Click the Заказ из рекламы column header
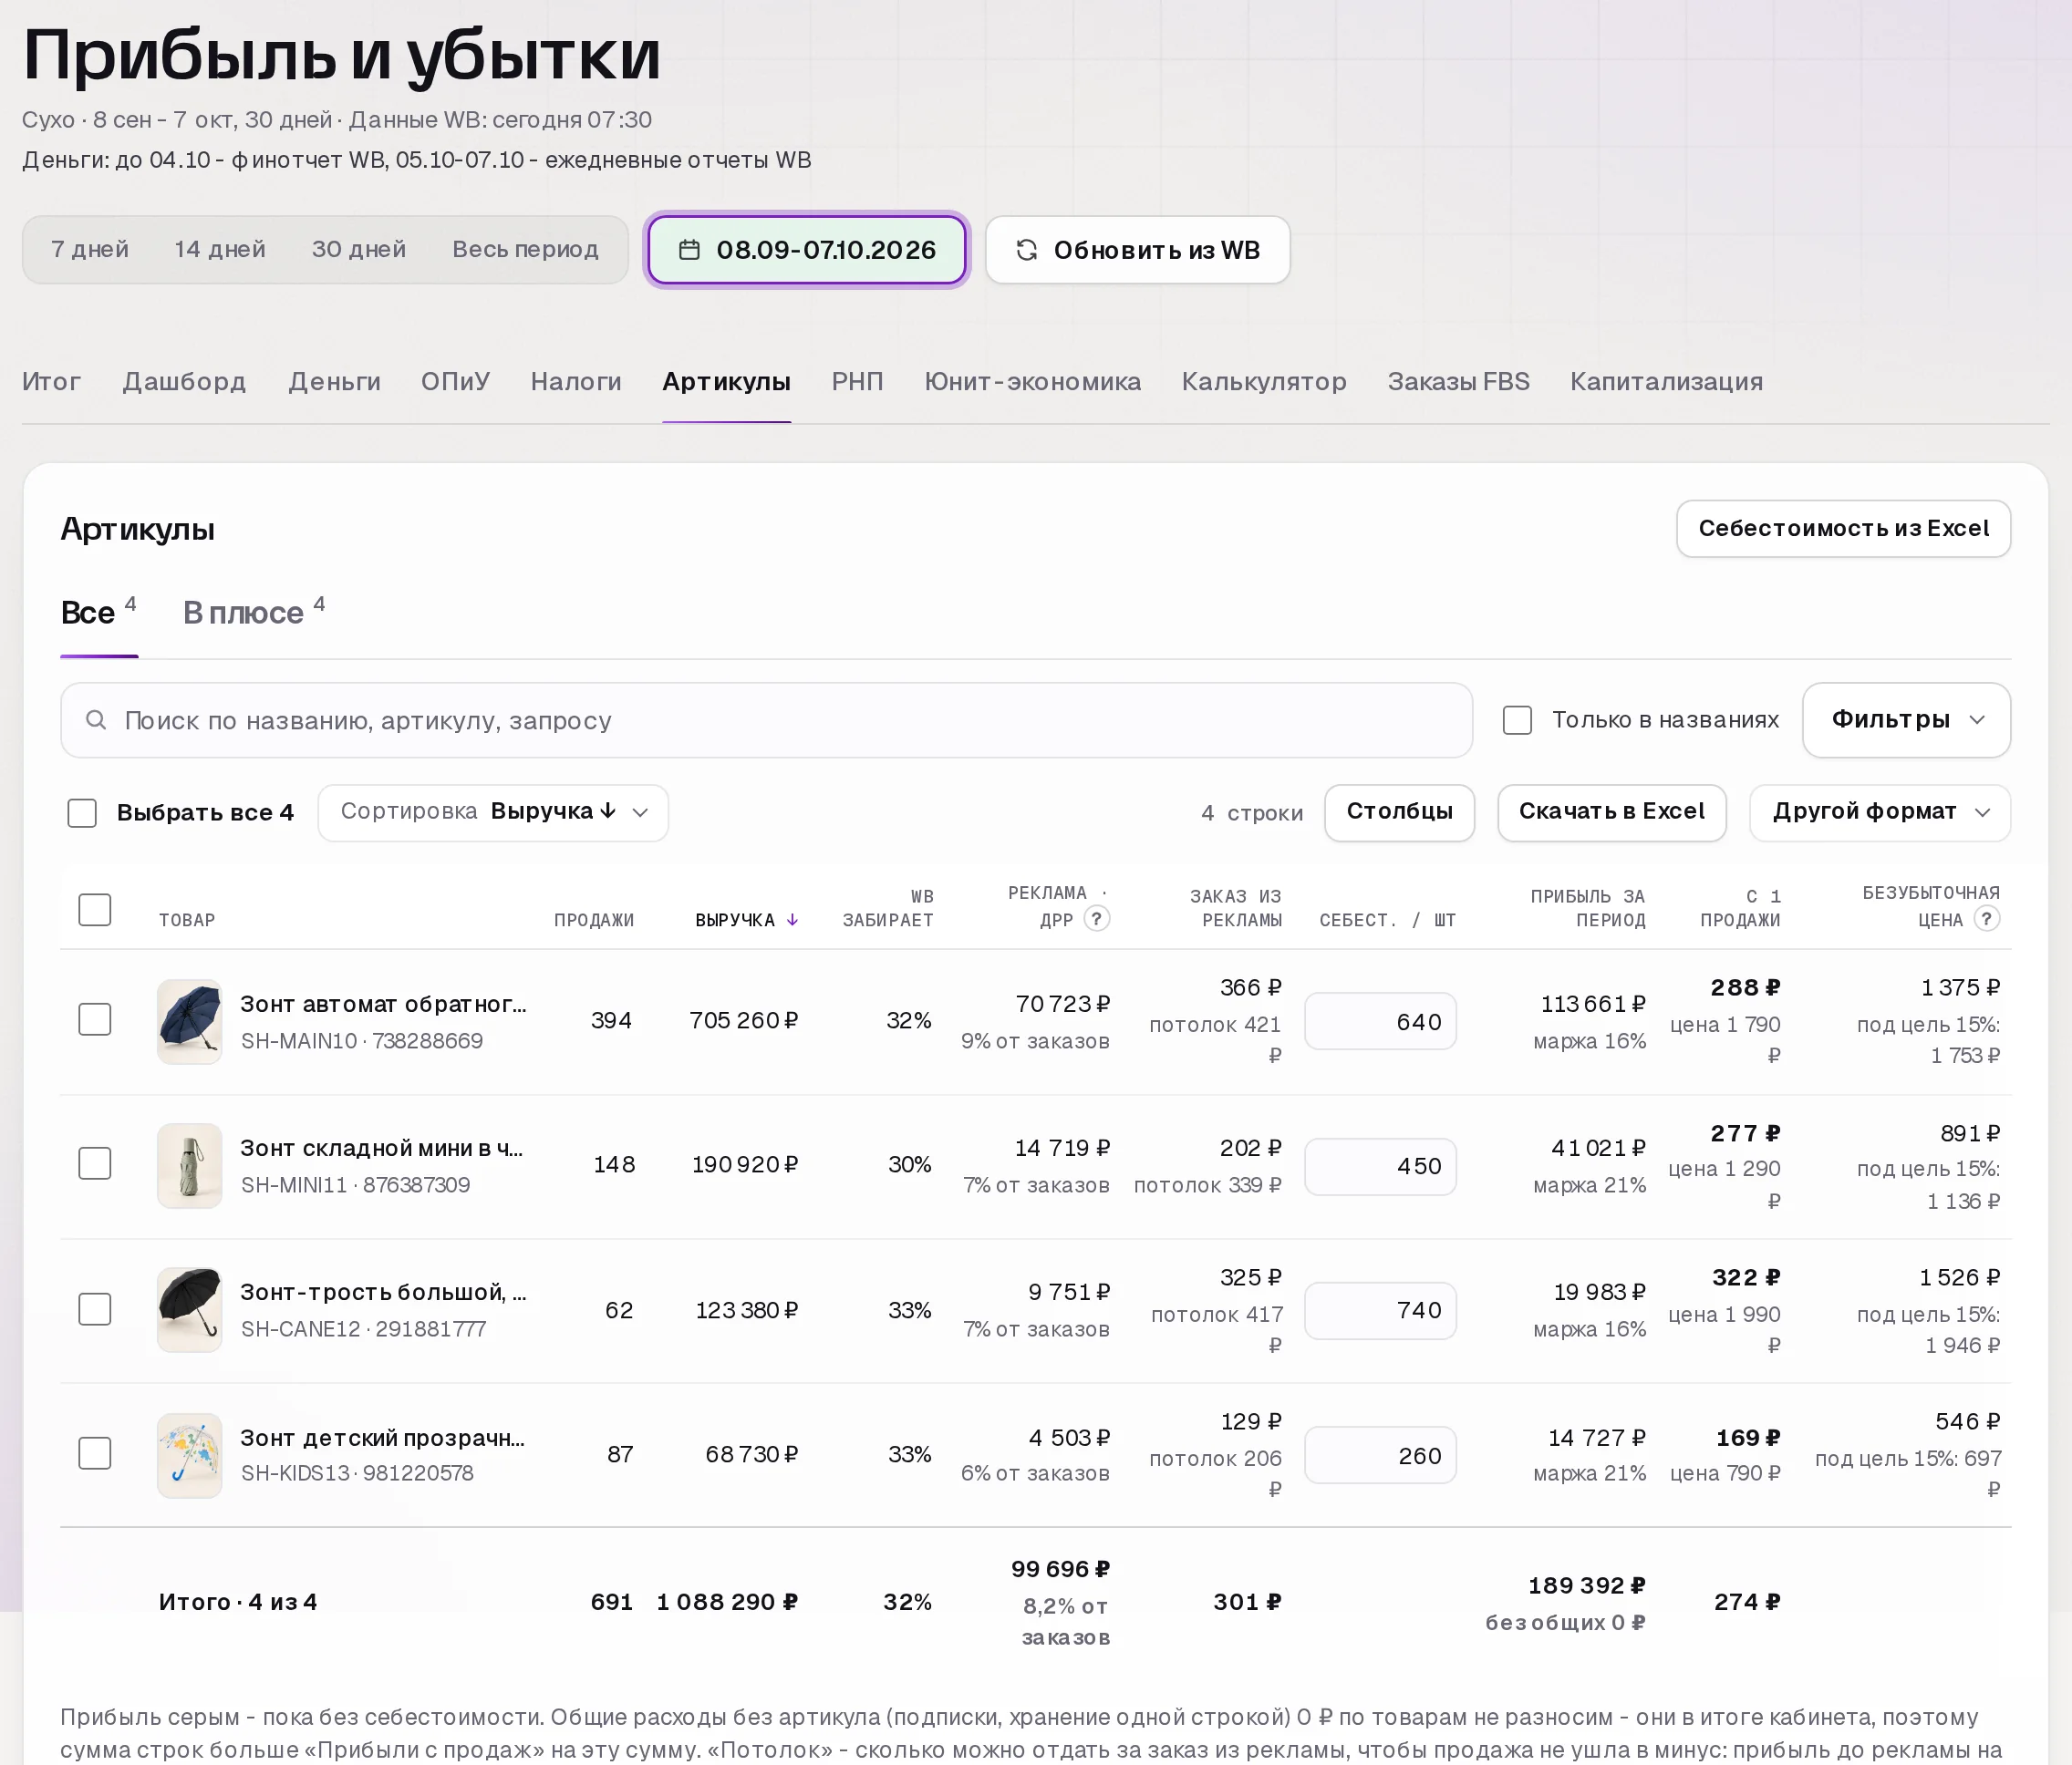 coord(1235,907)
